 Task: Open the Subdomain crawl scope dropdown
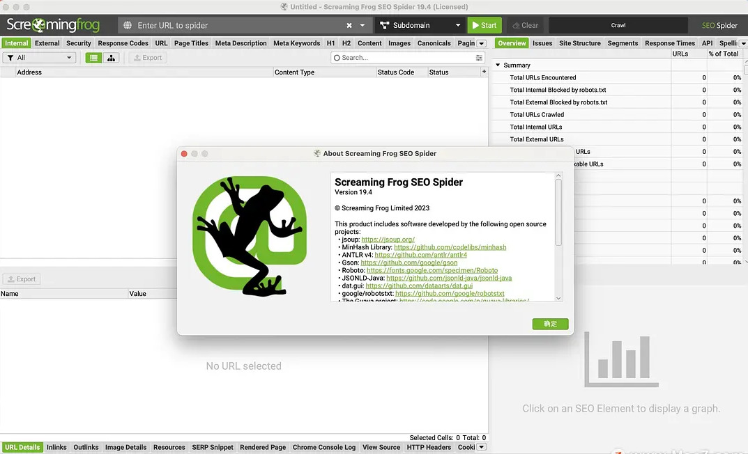pos(420,25)
